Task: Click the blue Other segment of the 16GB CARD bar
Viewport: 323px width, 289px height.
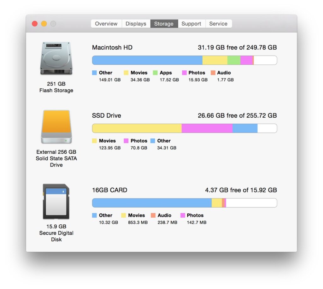Action: coord(151,203)
